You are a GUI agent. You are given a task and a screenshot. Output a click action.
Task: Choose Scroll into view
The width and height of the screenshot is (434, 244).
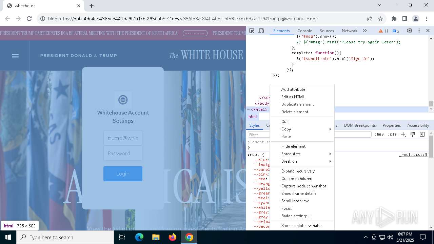(302, 201)
